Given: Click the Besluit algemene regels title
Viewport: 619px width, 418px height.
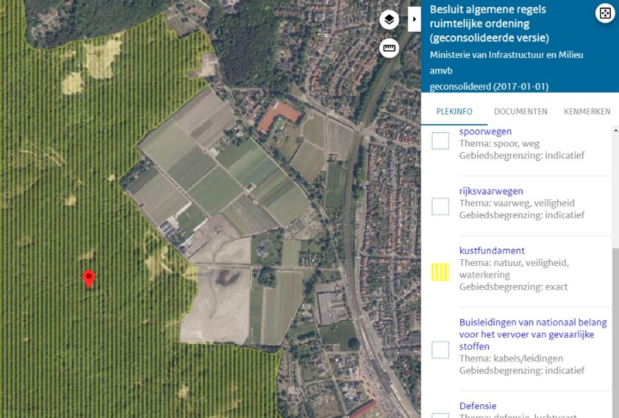Looking at the screenshot, I should point(489,24).
